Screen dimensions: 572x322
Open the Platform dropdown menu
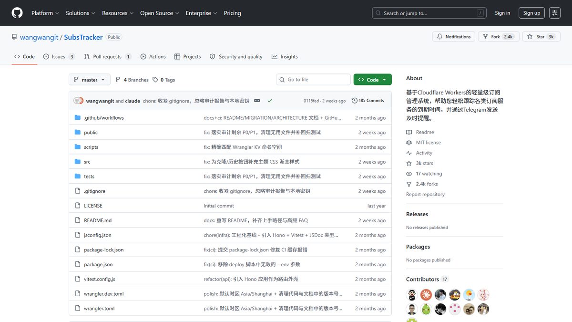[x=45, y=13]
